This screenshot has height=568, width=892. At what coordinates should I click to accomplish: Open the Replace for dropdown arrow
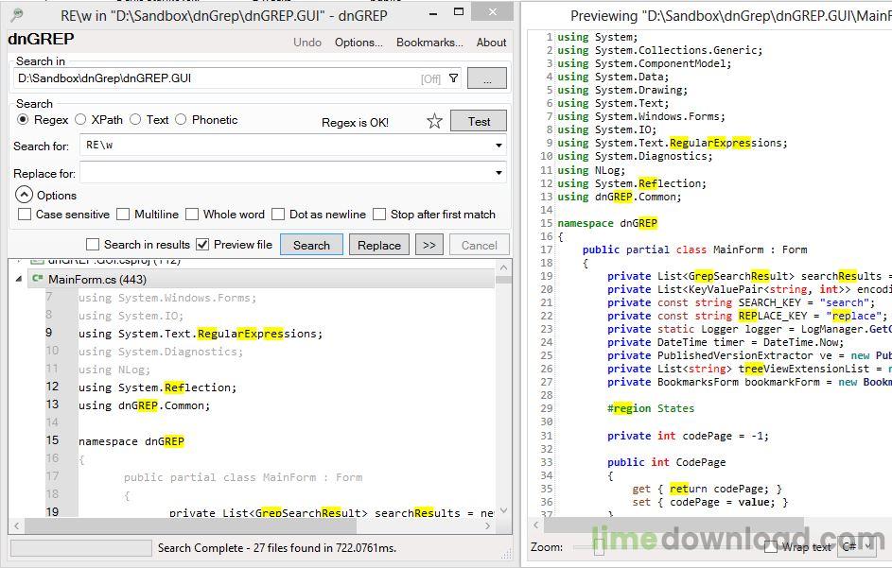click(x=498, y=174)
